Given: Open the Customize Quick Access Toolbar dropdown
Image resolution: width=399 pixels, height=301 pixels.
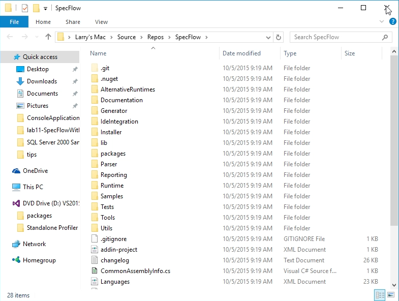Looking at the screenshot, I should (45, 9).
